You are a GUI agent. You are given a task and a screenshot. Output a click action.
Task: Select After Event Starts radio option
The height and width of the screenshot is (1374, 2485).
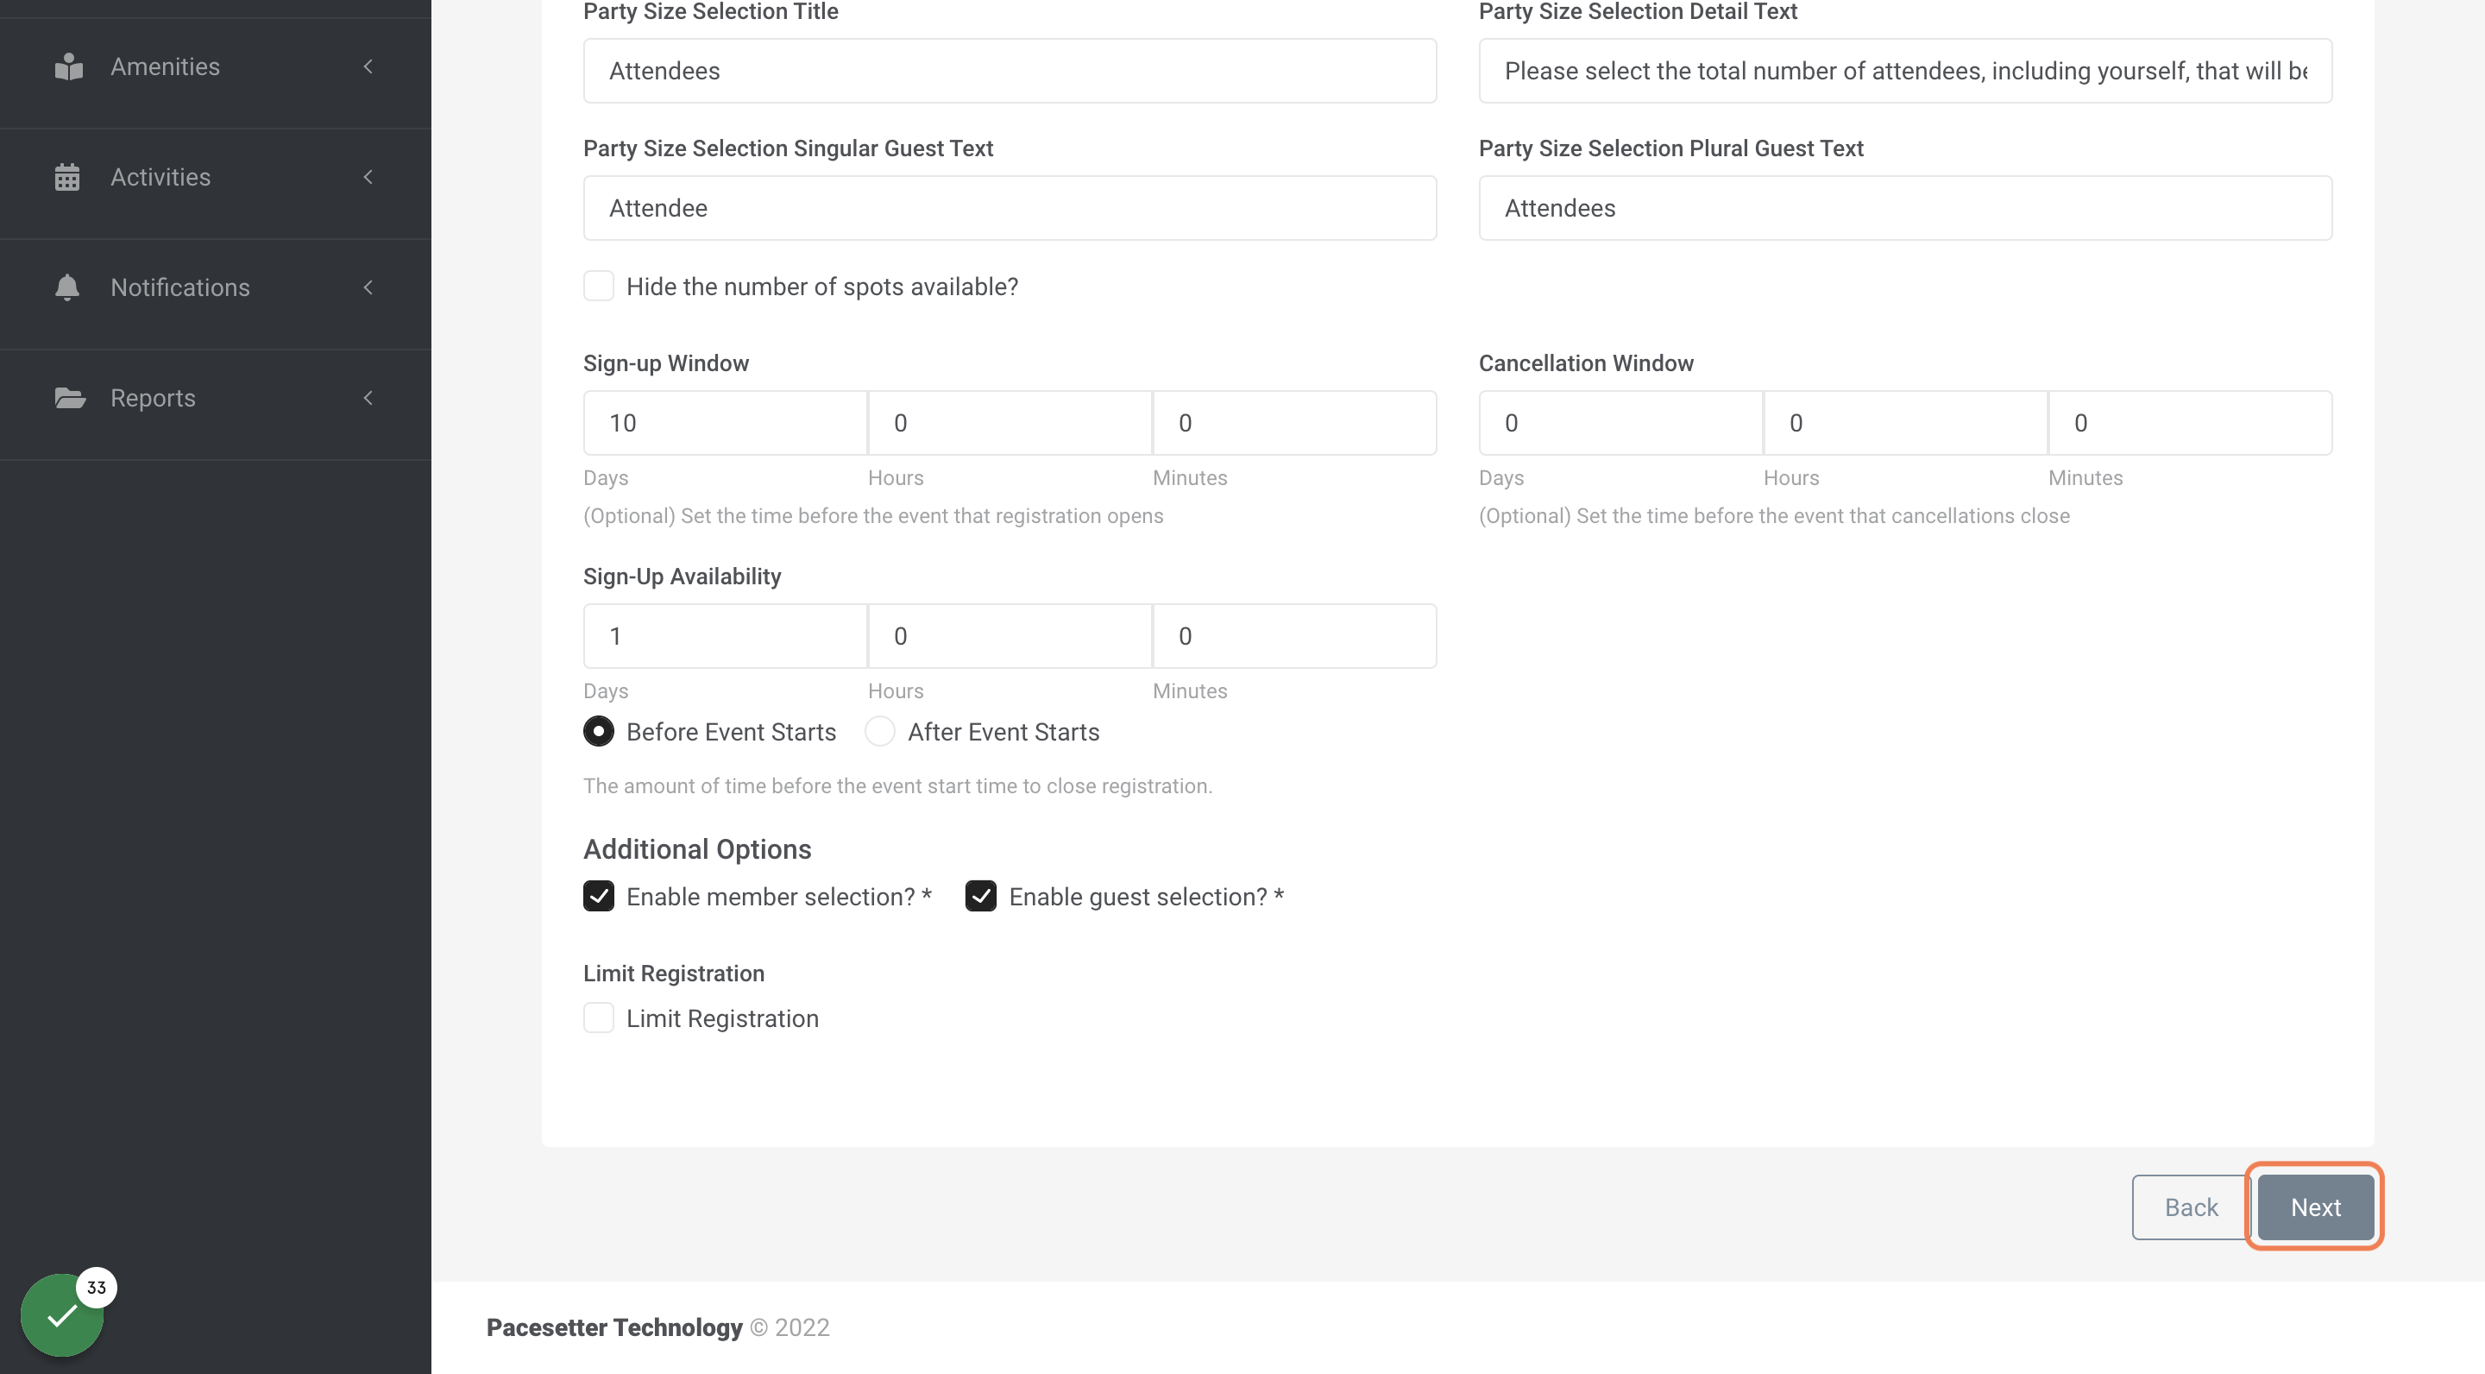tap(880, 731)
